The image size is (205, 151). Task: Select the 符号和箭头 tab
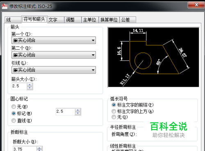[x=34, y=19]
